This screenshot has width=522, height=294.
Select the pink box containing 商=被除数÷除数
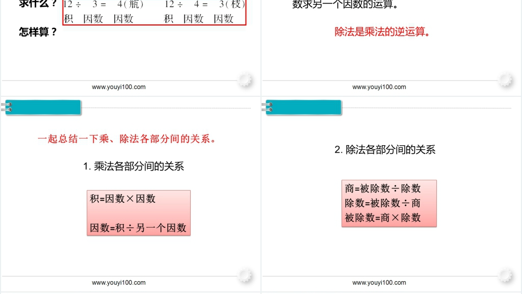click(x=389, y=203)
